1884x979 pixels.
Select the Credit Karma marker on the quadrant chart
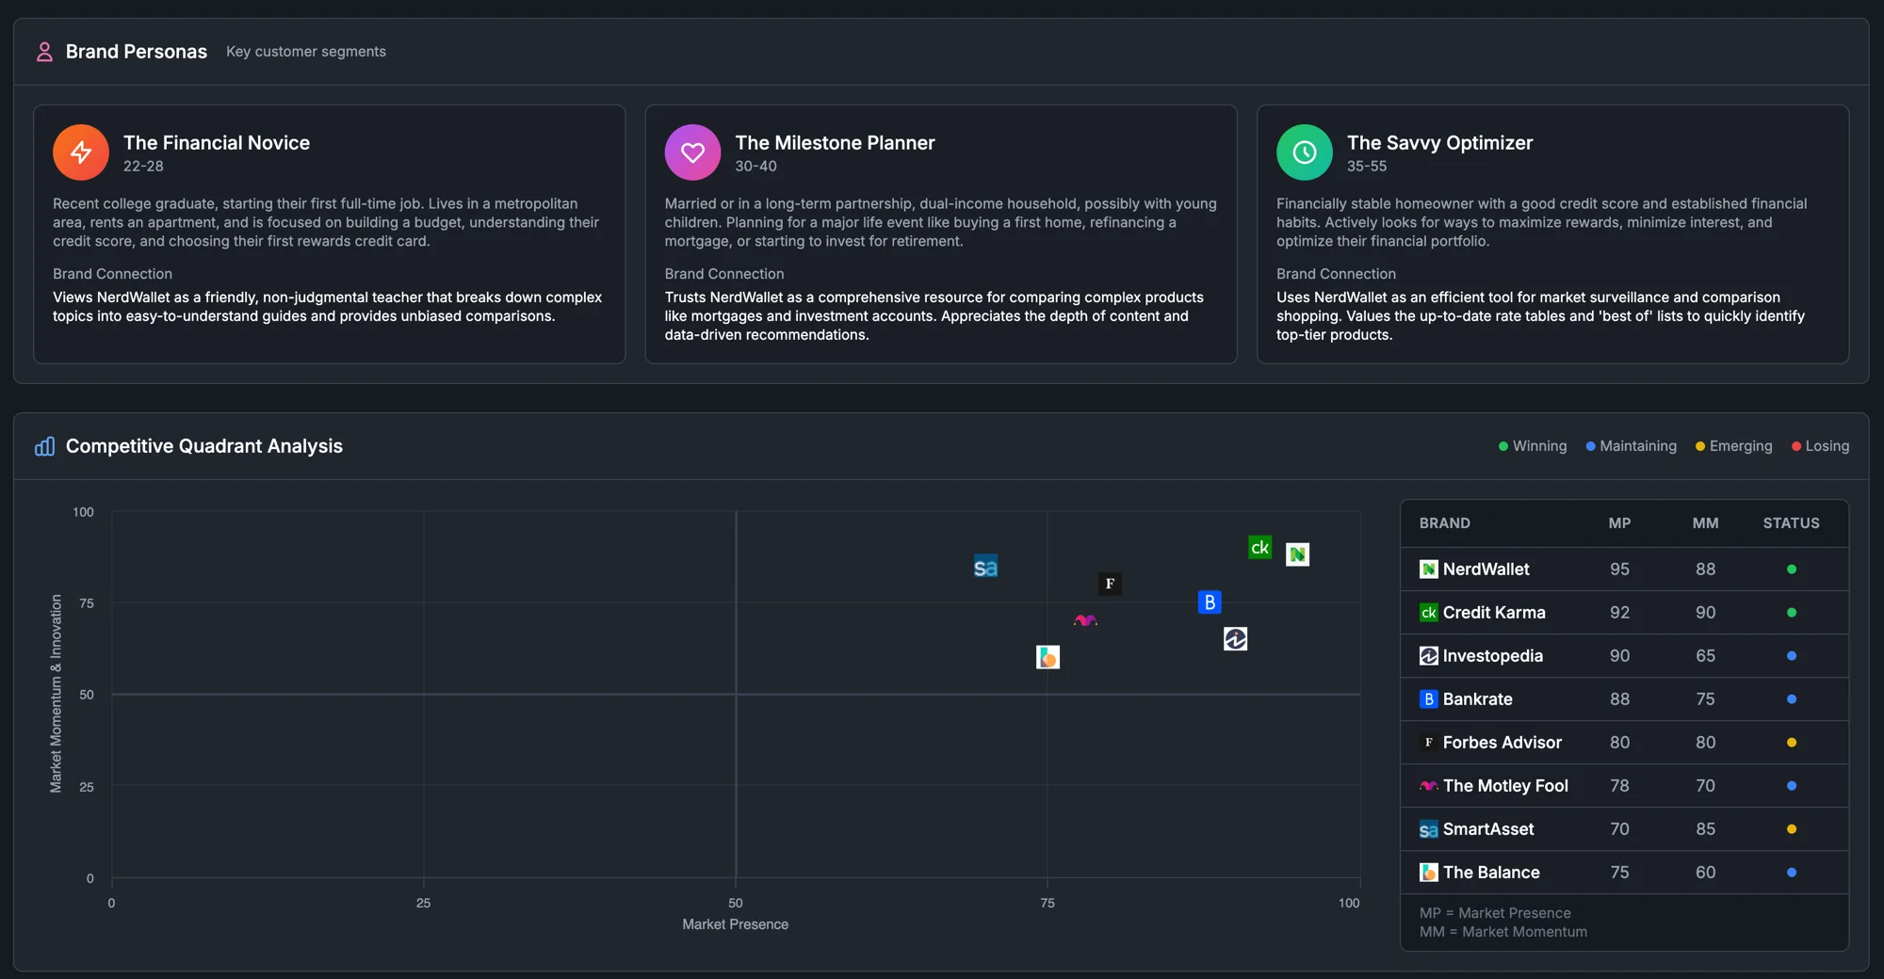coord(1259,547)
